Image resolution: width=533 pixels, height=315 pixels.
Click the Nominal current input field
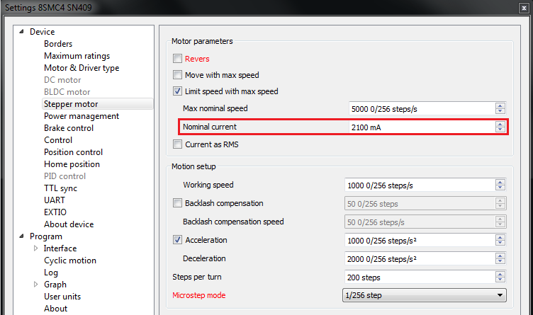tap(418, 127)
